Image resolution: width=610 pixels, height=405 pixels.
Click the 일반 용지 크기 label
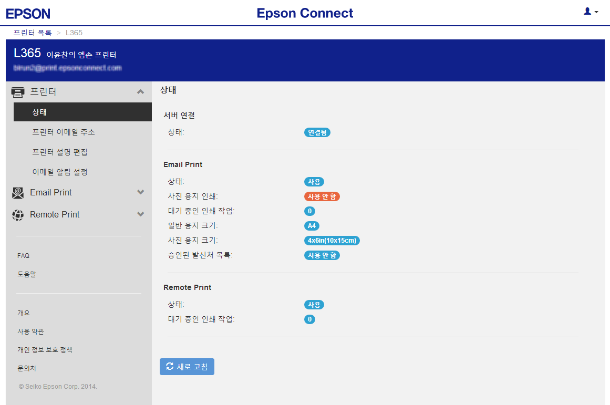pyautogui.click(x=193, y=226)
